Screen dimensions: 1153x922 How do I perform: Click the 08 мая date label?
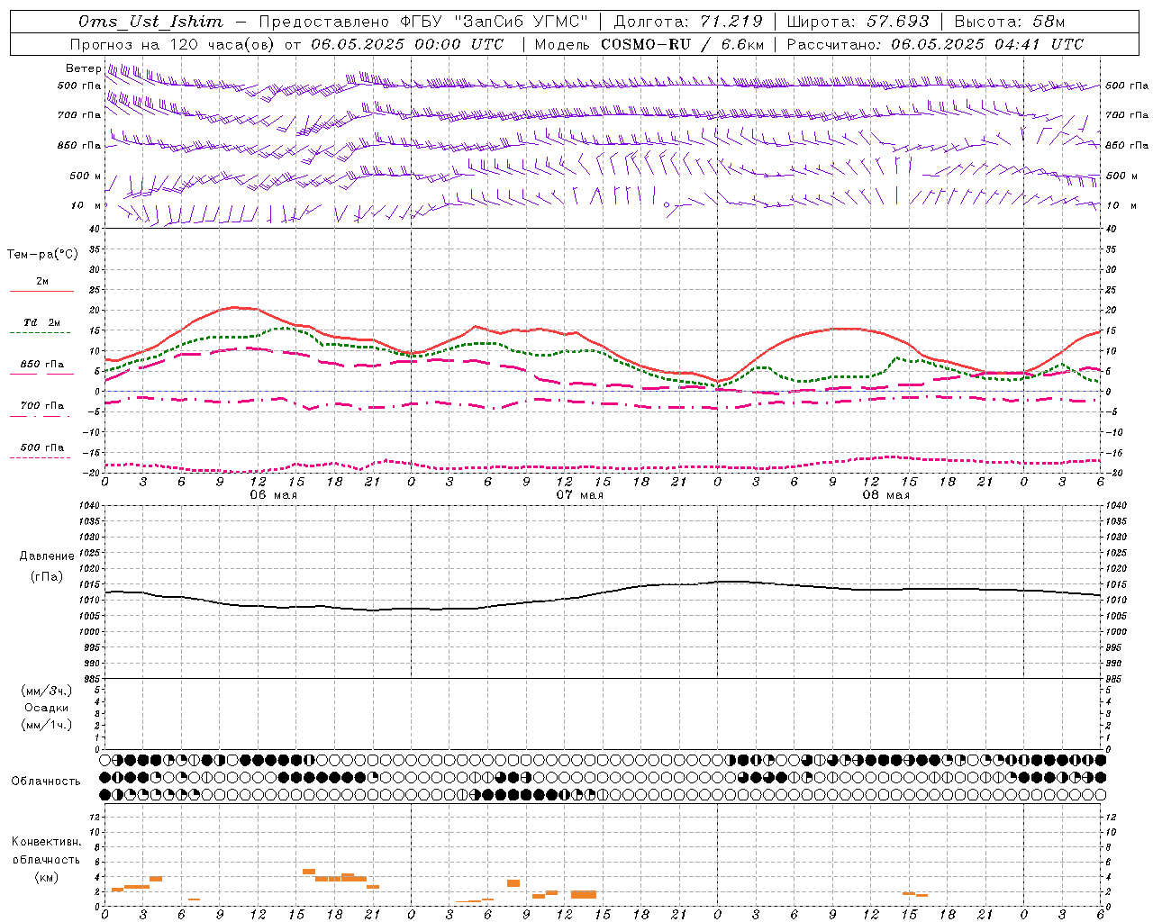pos(885,495)
